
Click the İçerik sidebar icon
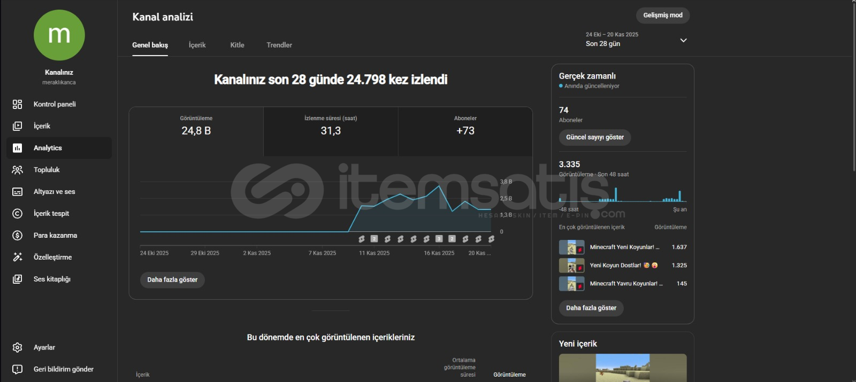pyautogui.click(x=17, y=126)
